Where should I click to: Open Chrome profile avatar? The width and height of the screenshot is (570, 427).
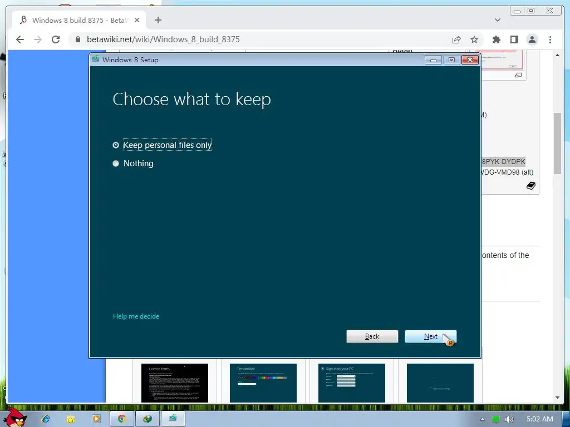pyautogui.click(x=532, y=39)
